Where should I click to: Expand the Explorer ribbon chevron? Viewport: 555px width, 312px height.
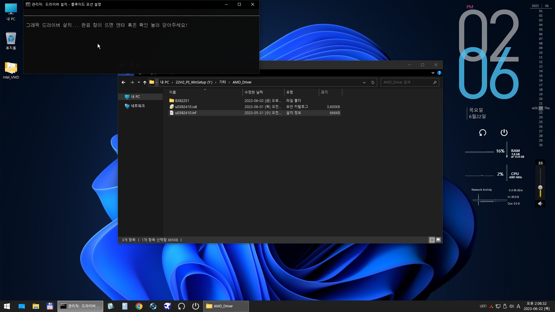pyautogui.click(x=433, y=73)
